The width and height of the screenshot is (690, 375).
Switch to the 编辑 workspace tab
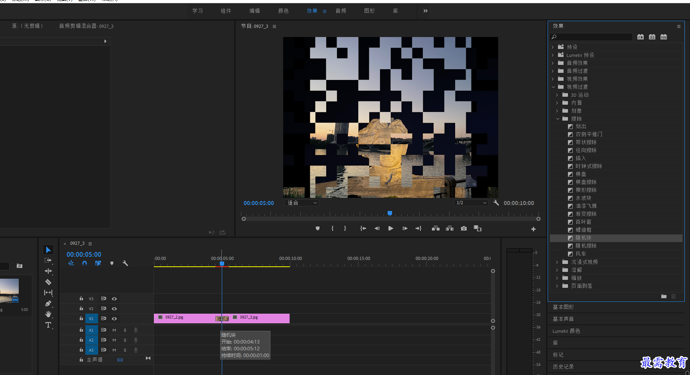pos(254,11)
